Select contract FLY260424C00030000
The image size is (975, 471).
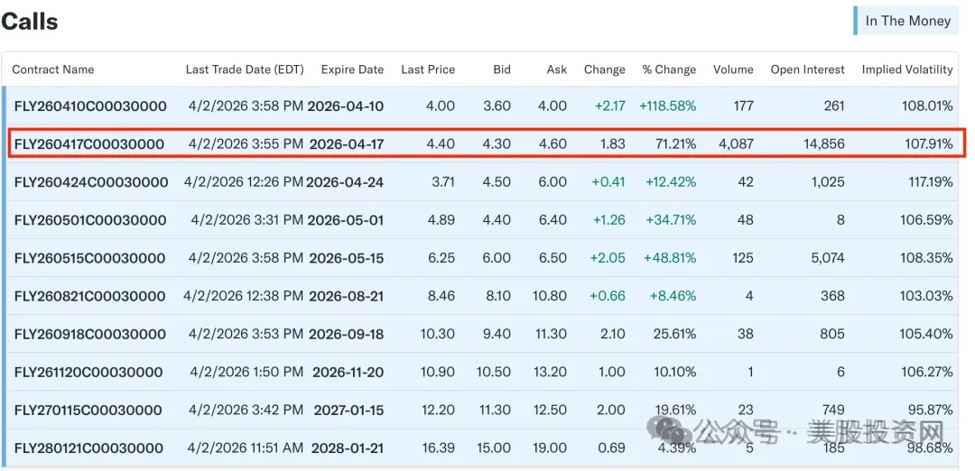91,182
